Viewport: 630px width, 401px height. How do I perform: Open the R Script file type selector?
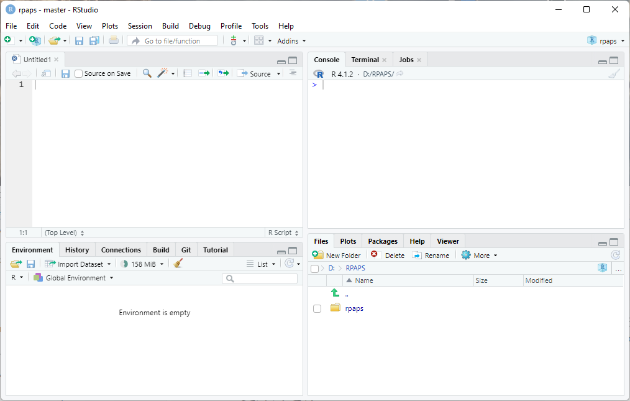[283, 233]
